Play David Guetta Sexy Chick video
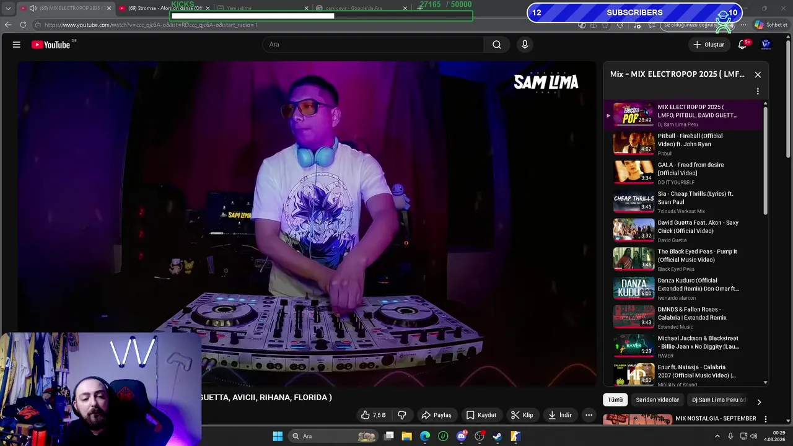The height and width of the screenshot is (446, 793). pos(685,230)
